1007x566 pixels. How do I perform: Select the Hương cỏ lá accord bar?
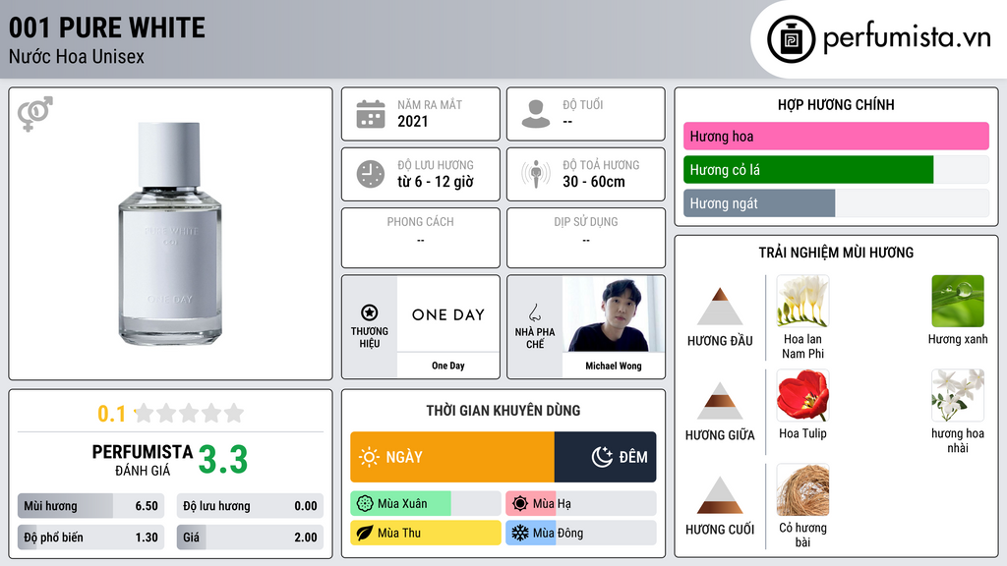pos(836,169)
